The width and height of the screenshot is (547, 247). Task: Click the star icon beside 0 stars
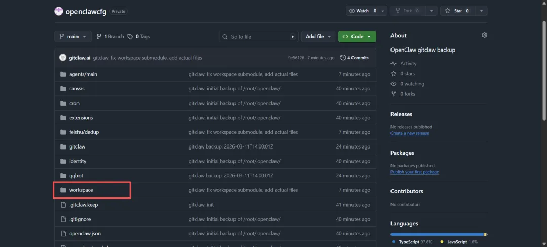[x=394, y=74]
